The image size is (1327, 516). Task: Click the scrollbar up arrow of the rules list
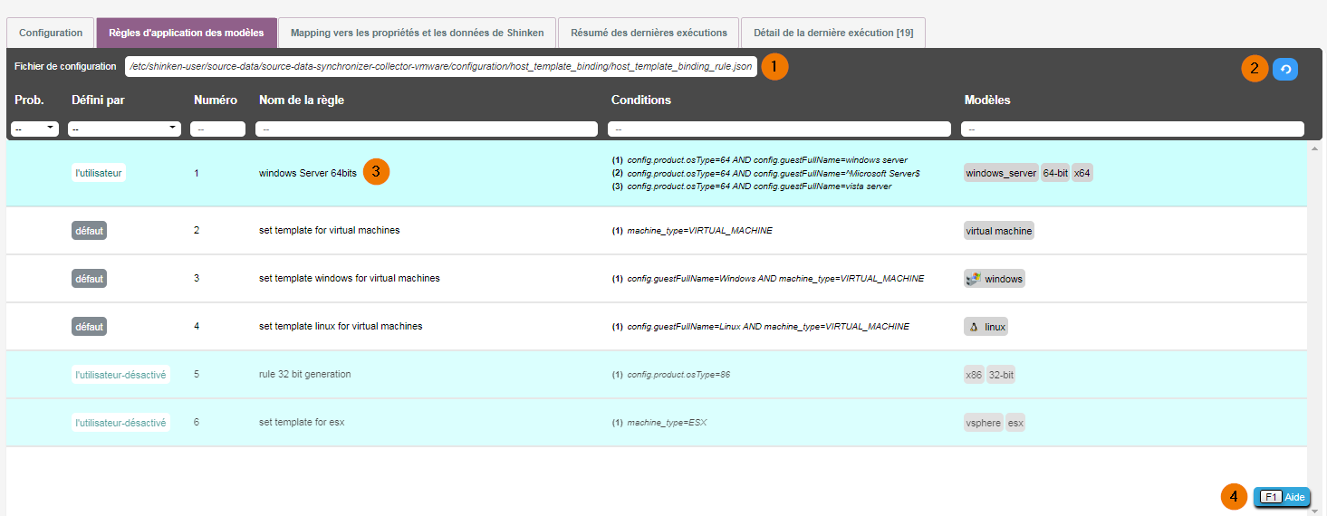tap(1313, 146)
